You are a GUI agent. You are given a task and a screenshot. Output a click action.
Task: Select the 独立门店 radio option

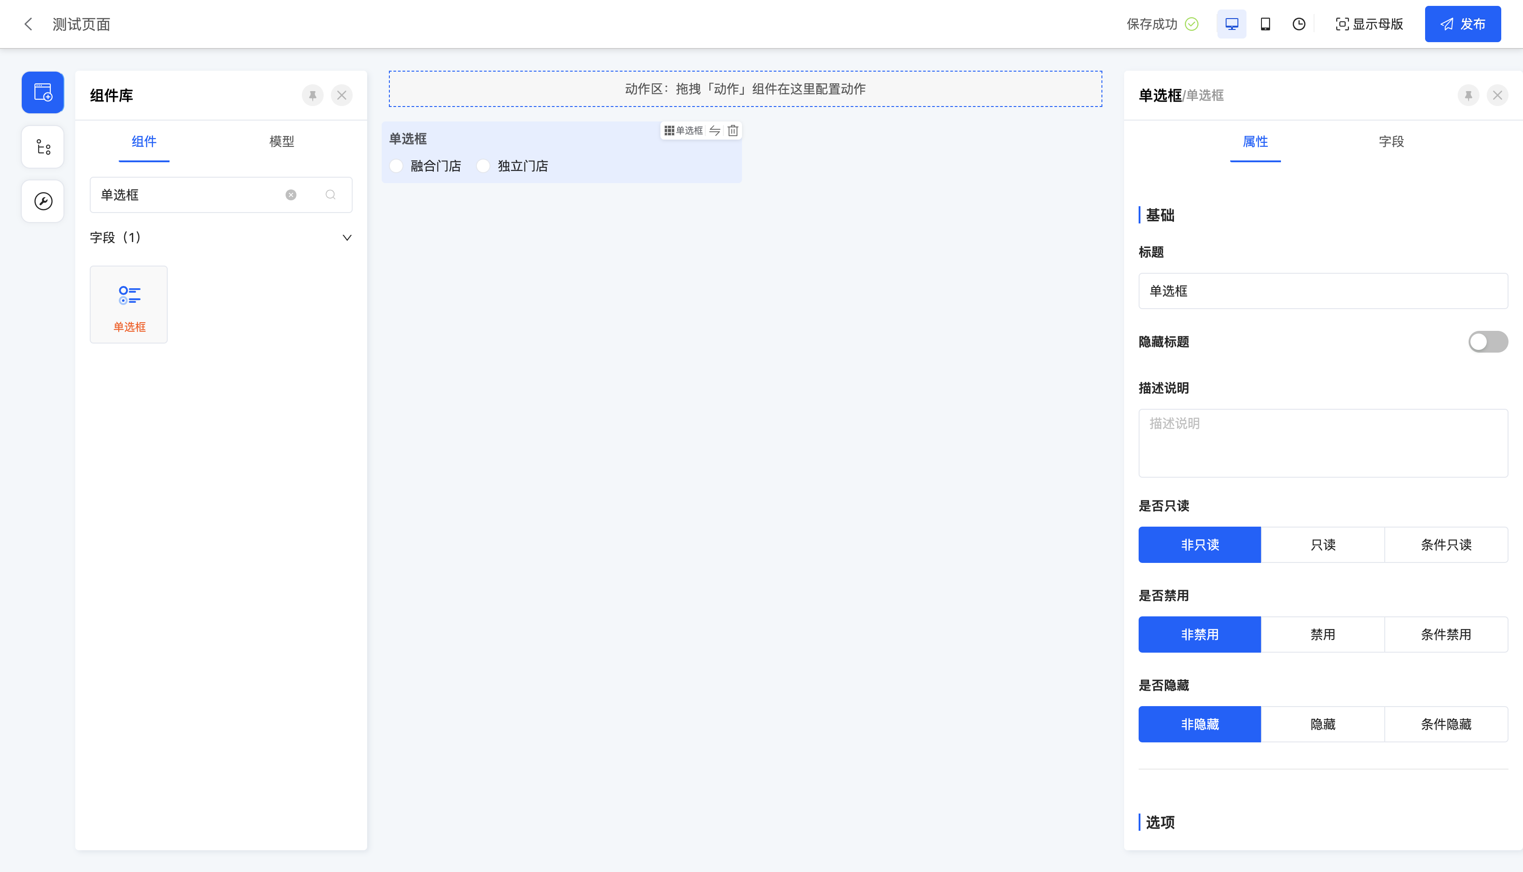[x=483, y=166]
